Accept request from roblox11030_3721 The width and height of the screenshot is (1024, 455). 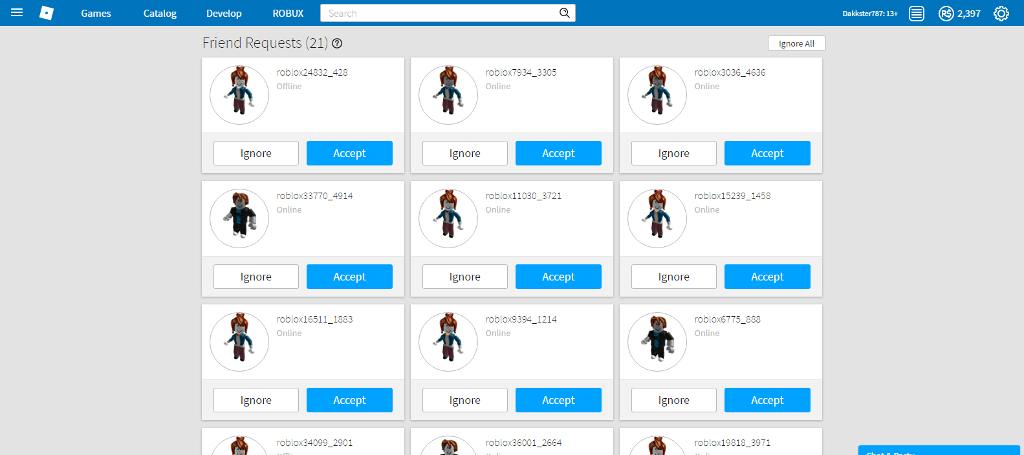click(x=558, y=277)
